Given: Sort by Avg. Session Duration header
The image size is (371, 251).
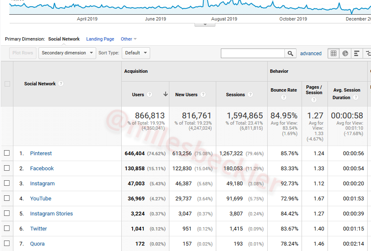Looking at the screenshot, I should click(347, 94).
